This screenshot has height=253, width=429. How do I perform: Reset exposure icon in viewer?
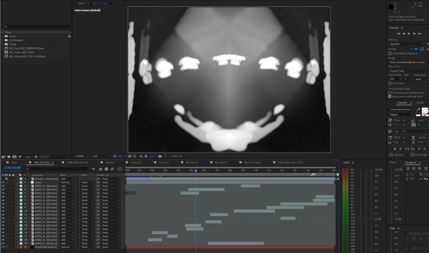pyautogui.click(x=146, y=156)
